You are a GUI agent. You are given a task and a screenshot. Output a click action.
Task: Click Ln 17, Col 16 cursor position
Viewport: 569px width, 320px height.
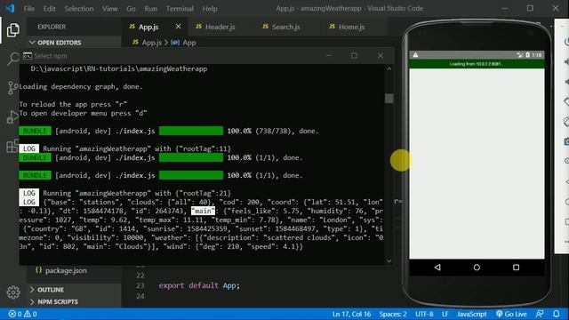coord(351,314)
